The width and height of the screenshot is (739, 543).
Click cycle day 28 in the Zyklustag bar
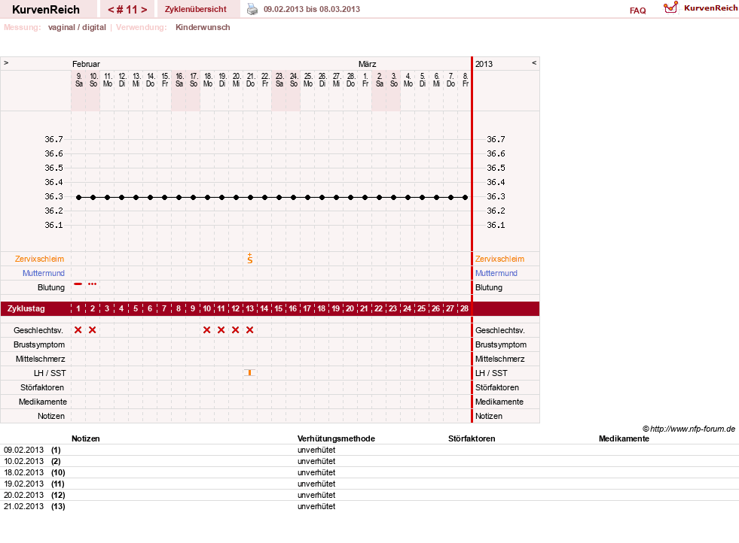tap(464, 308)
